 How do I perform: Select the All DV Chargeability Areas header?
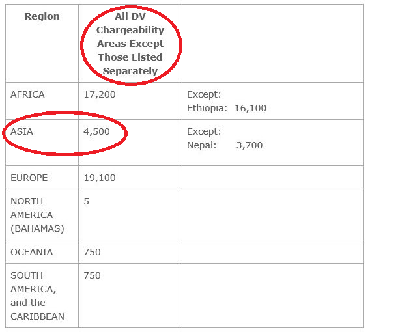pyautogui.click(x=130, y=44)
